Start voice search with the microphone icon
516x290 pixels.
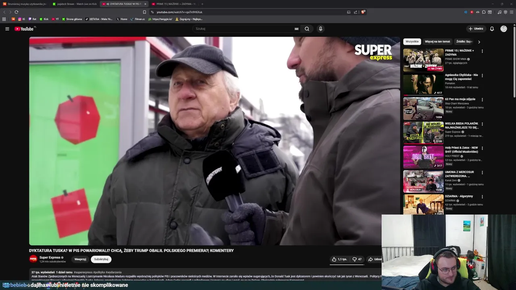tap(320, 29)
